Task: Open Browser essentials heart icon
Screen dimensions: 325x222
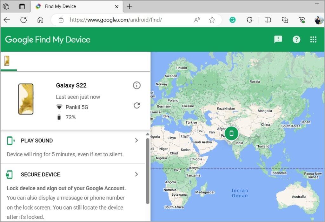Action: pyautogui.click(x=302, y=20)
